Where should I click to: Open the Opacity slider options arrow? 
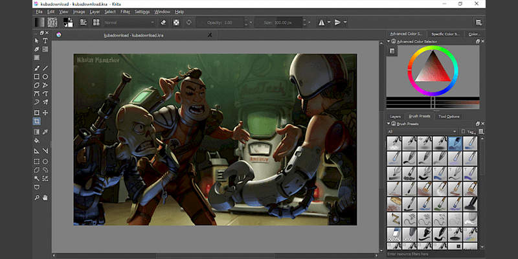(x=251, y=23)
